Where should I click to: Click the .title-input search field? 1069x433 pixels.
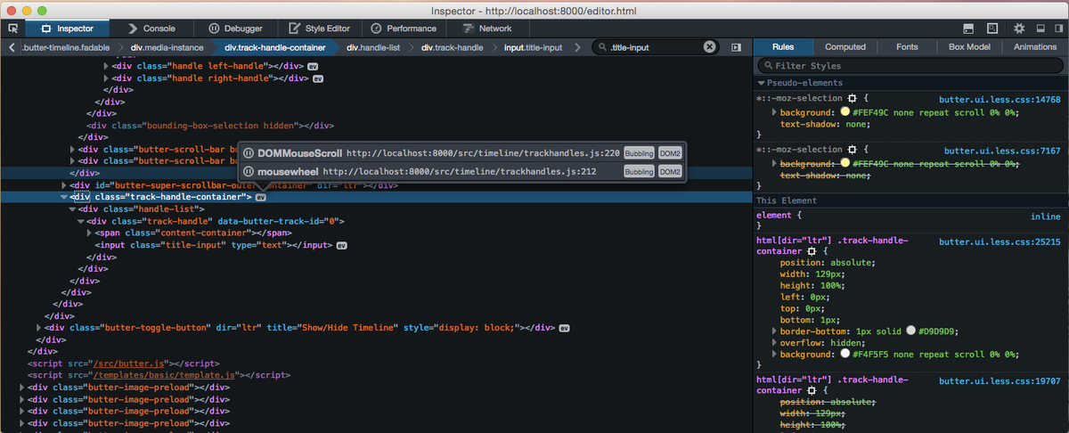coord(655,47)
